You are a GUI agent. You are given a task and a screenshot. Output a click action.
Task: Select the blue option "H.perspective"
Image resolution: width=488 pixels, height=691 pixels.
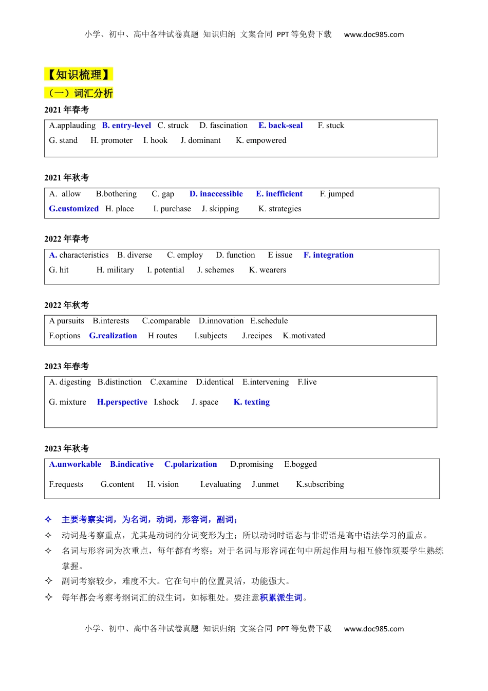click(x=122, y=402)
